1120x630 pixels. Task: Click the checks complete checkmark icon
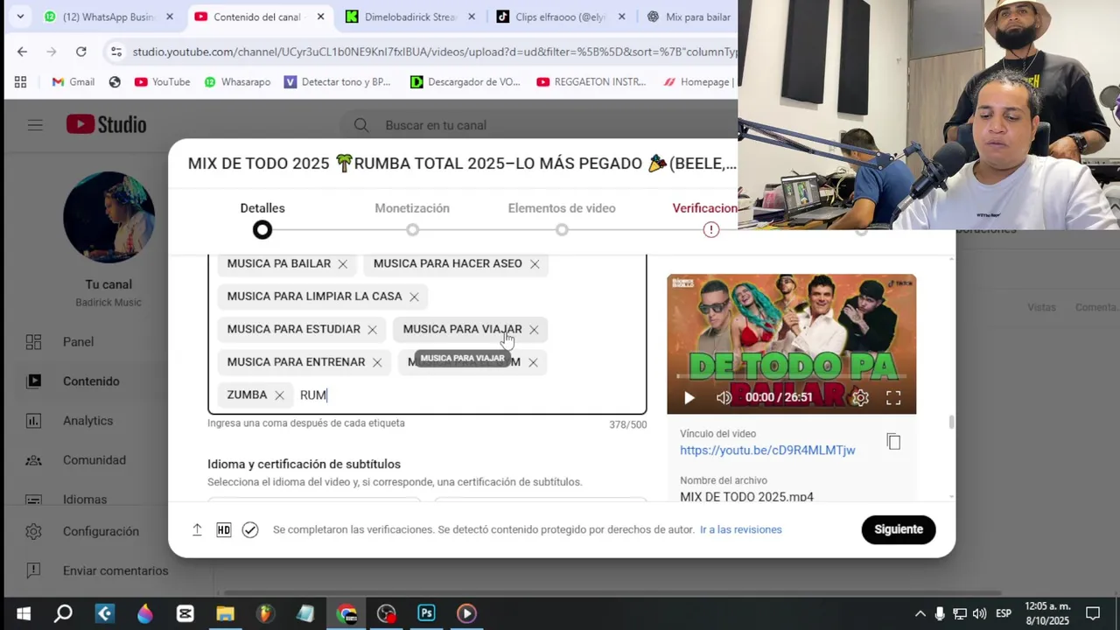pos(250,529)
